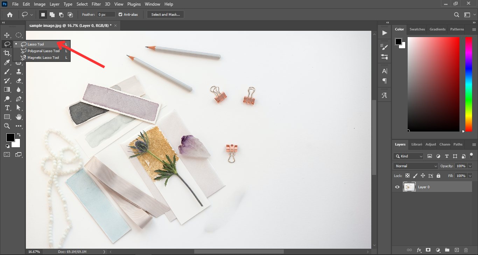This screenshot has width=478, height=255.
Task: Expand the Opacity slider dropdown arrow
Action: point(470,166)
